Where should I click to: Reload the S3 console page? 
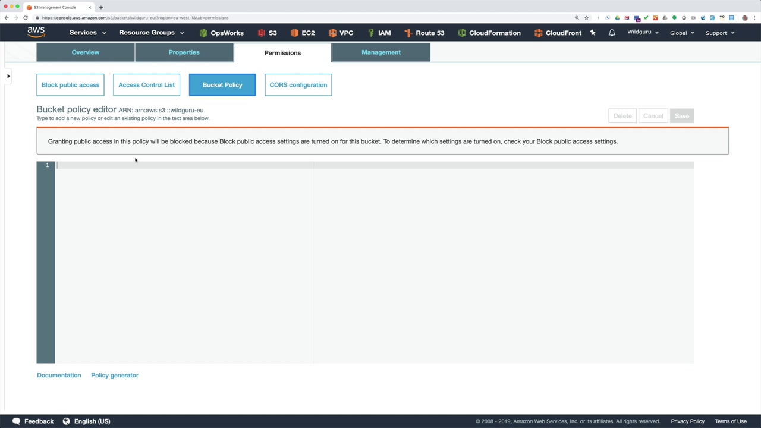coord(26,18)
